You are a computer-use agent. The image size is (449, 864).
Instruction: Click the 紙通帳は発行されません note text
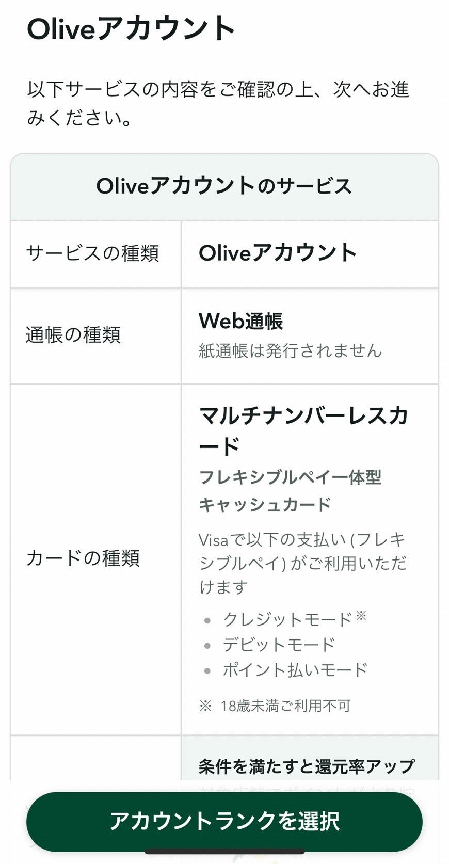click(291, 350)
